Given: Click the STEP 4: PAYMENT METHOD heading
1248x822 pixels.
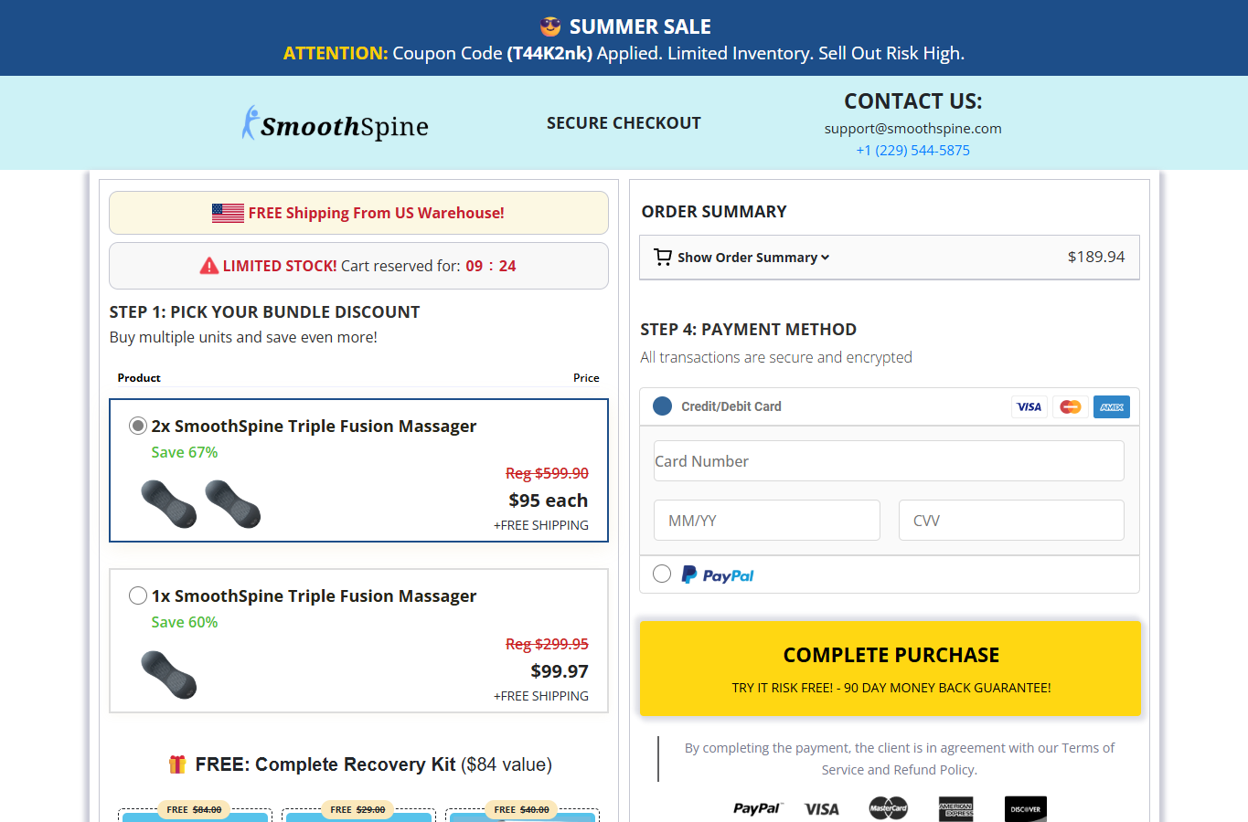Looking at the screenshot, I should click(749, 330).
